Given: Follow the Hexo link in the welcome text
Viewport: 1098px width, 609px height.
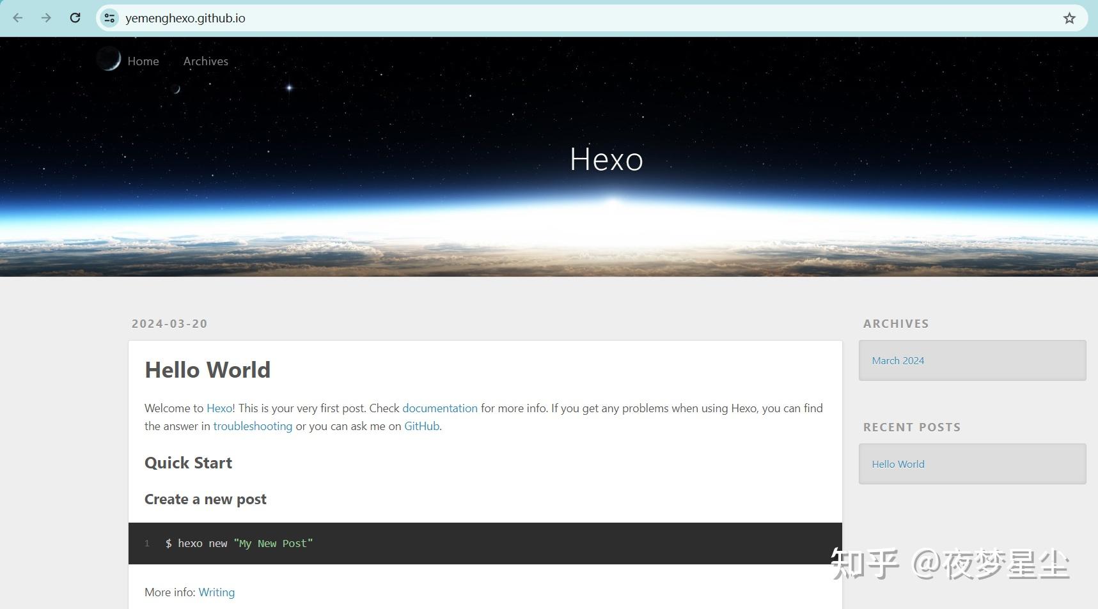Looking at the screenshot, I should (219, 408).
